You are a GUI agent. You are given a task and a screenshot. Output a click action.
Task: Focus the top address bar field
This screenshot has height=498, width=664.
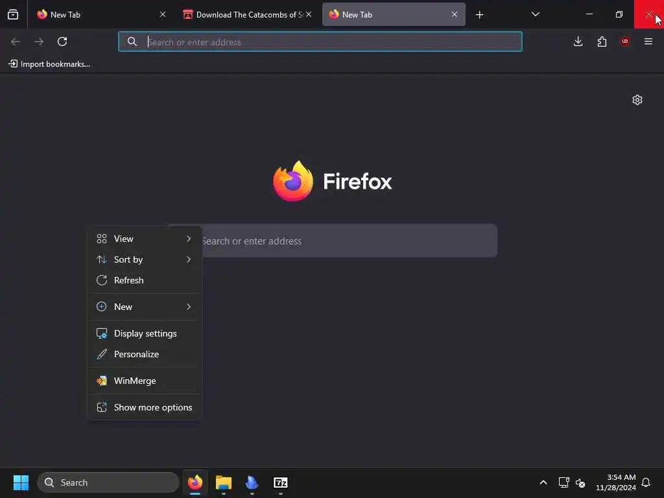320,41
